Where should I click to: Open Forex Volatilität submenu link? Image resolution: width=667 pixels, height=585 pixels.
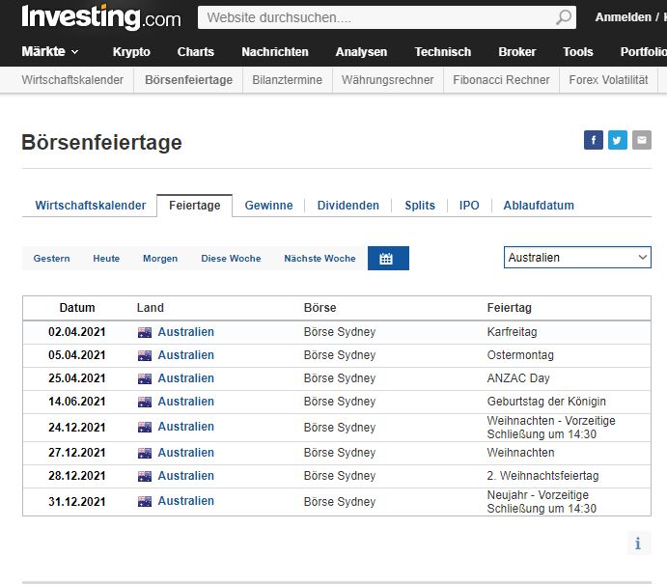click(x=608, y=79)
